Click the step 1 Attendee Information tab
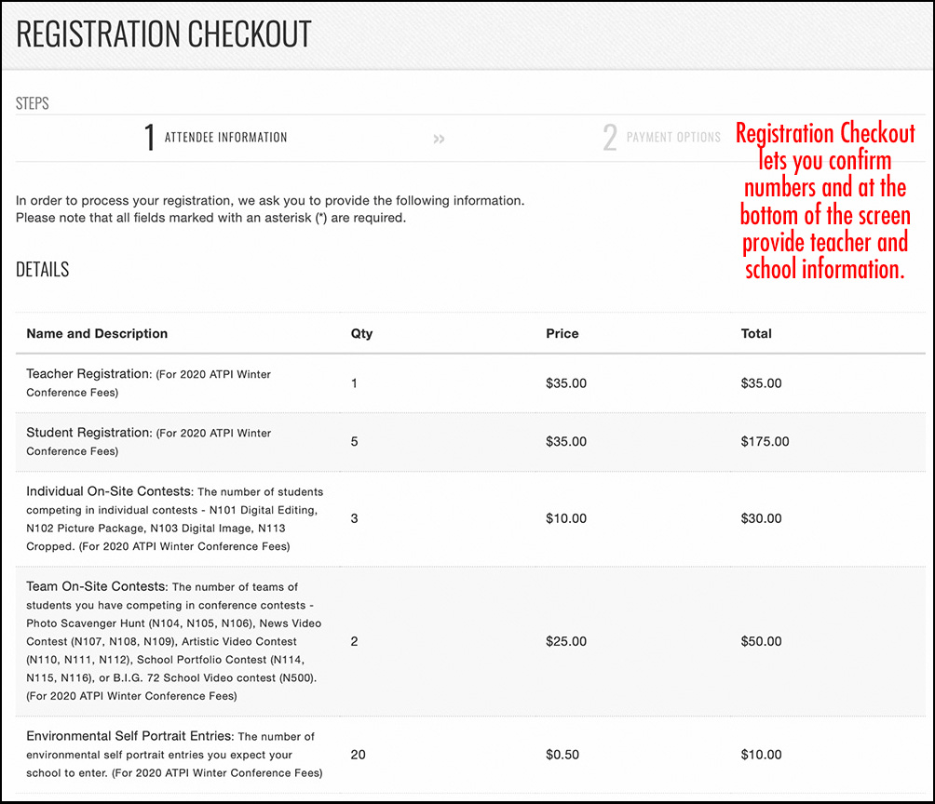935x804 pixels. coord(216,138)
